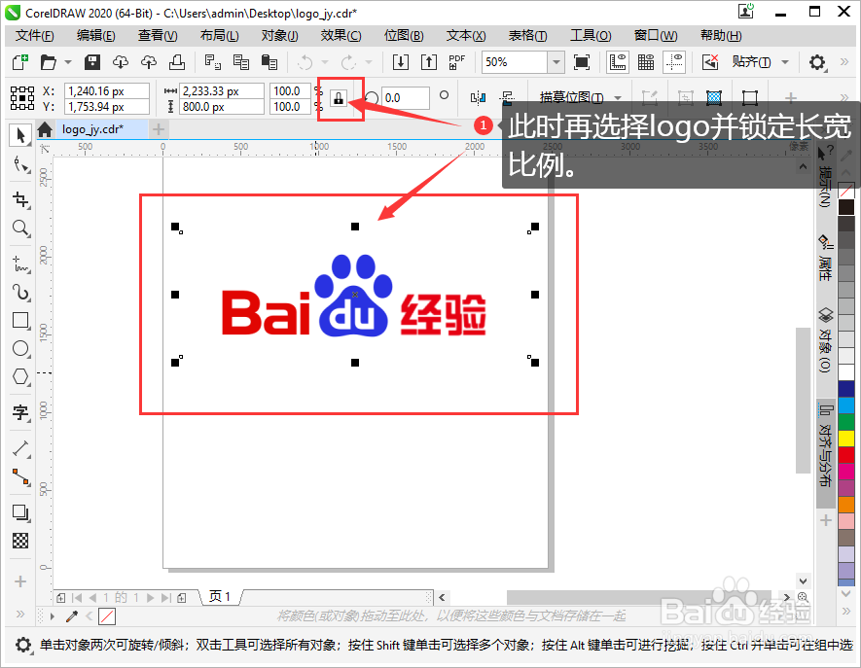Select the Rectangle tool
The image size is (861, 668).
(x=20, y=321)
